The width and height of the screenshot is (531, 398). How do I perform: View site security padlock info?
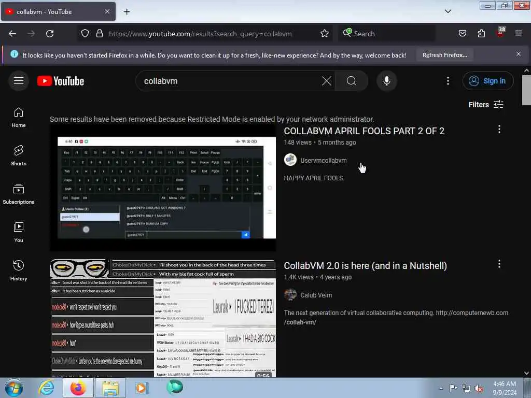point(99,34)
